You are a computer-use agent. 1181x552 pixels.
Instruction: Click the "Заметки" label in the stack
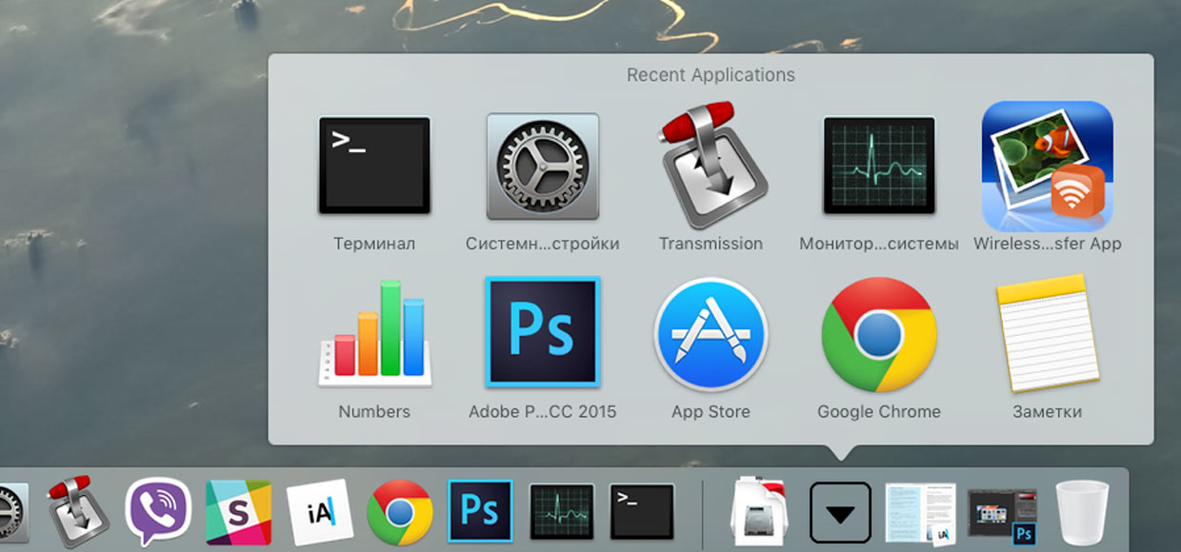1048,412
